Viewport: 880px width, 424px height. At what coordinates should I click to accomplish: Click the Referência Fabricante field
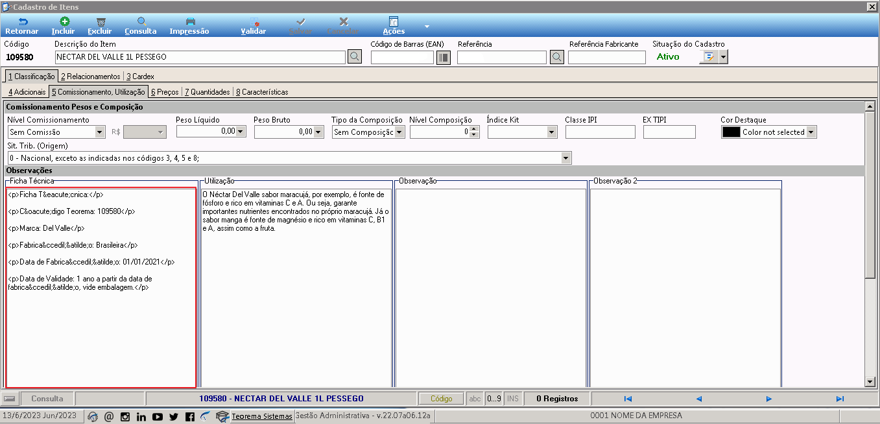point(607,58)
